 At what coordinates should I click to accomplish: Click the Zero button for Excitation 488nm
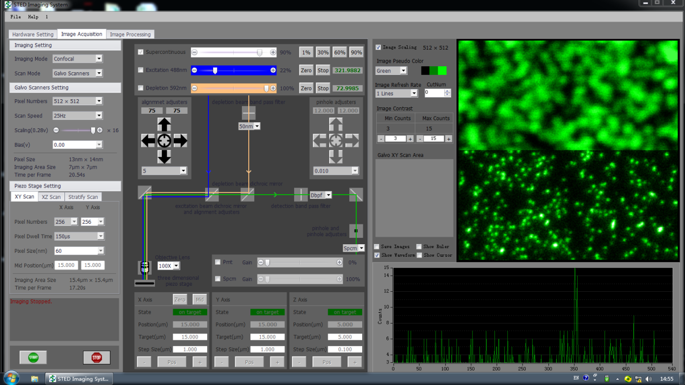pos(306,70)
